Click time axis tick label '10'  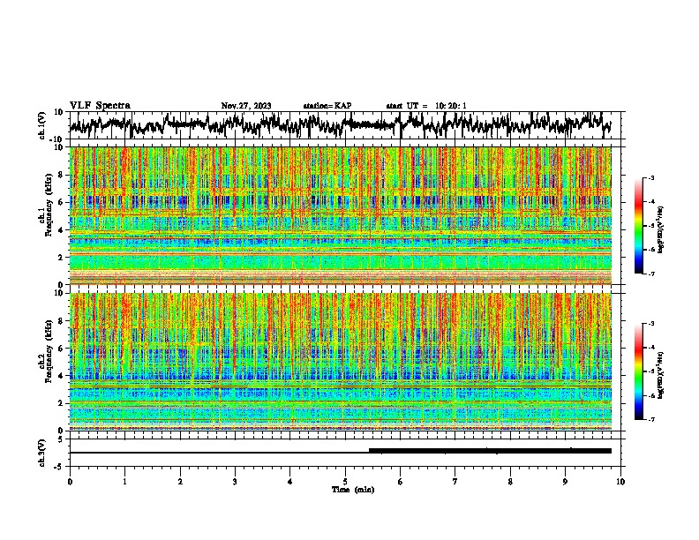click(620, 482)
